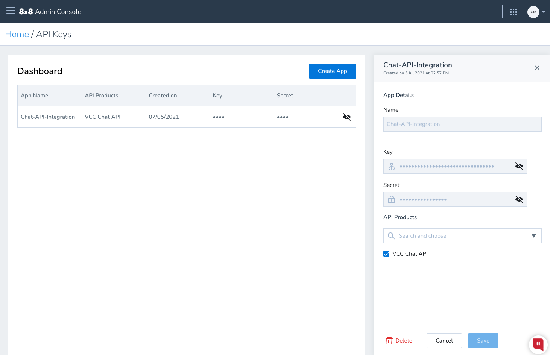Click the CM user avatar
Viewport: 550px width, 355px height.
pos(533,12)
